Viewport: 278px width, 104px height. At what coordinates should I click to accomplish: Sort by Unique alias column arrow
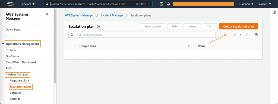coord(189,46)
